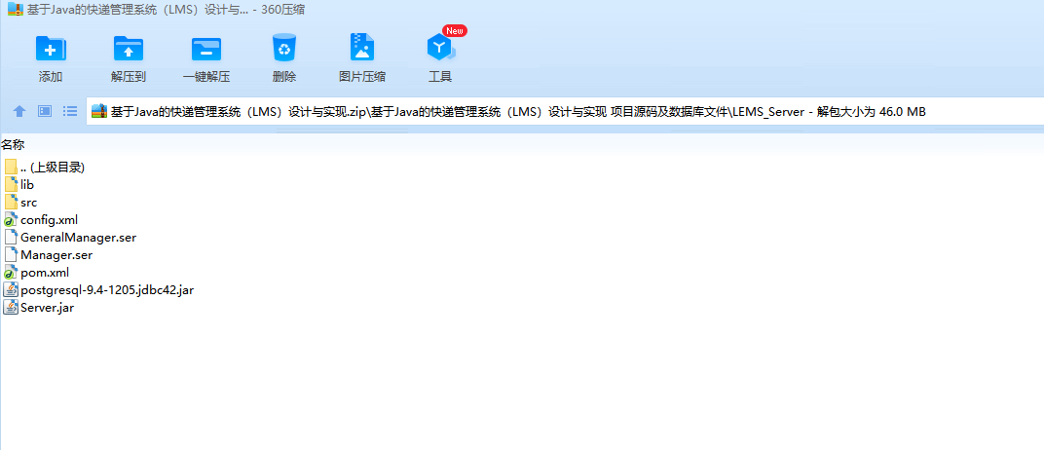Click the 一键解压 label text
Viewport: 1044px width, 450px height.
tap(206, 77)
